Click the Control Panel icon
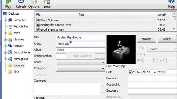Screen dimensions: 177x99 [x=10, y=53]
